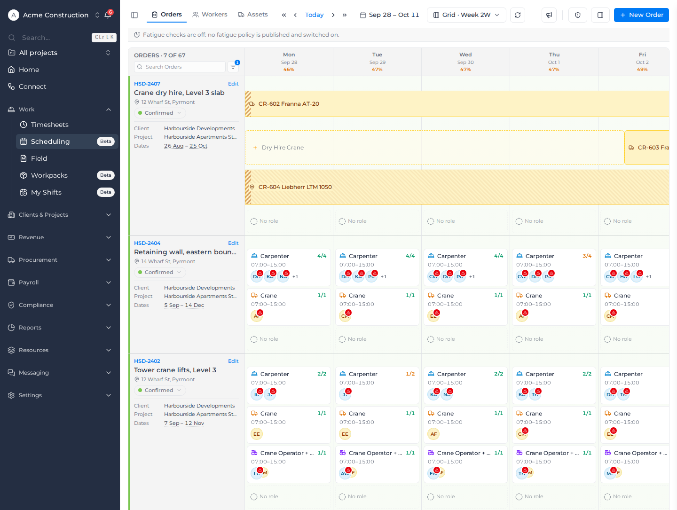
Task: Open the HSD-2402 order link
Action: pos(147,361)
